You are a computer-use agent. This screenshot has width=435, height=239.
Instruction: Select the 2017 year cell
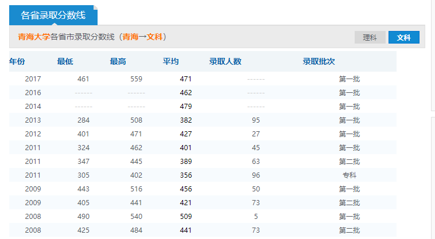pyautogui.click(x=33, y=79)
